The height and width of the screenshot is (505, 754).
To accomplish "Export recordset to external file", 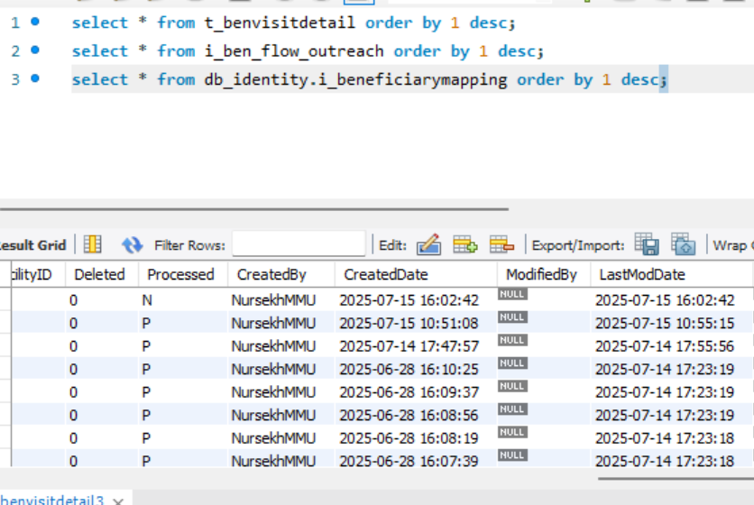I will tap(647, 243).
